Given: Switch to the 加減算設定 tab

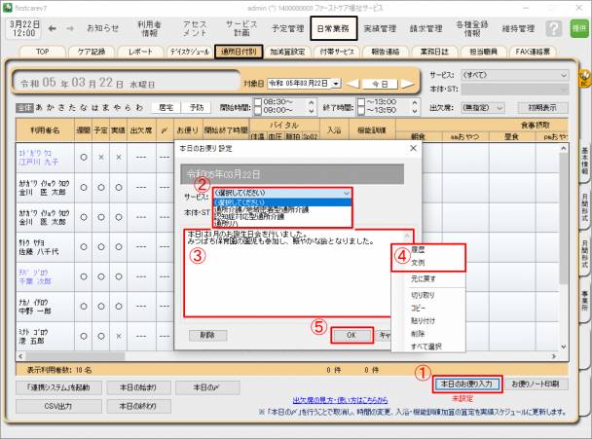Looking at the screenshot, I should pyautogui.click(x=288, y=51).
